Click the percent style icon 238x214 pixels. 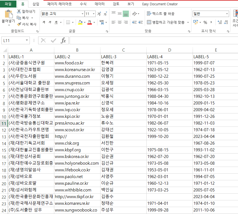click(x=205, y=23)
